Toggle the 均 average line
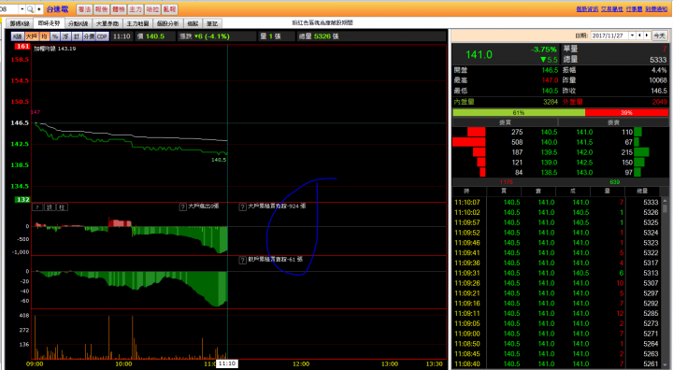673x370 pixels. 44,36
